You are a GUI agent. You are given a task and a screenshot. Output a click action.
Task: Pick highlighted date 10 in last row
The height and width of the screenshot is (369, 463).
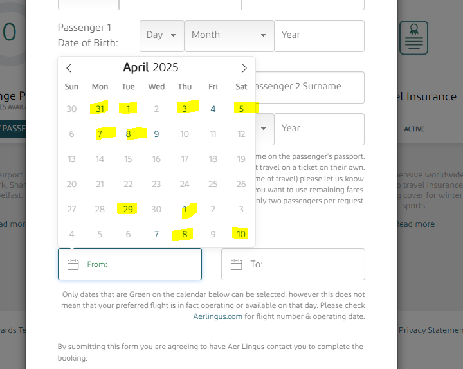click(241, 234)
